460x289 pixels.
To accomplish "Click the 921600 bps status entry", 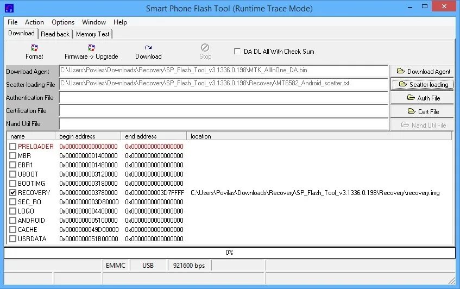I will tap(189, 266).
